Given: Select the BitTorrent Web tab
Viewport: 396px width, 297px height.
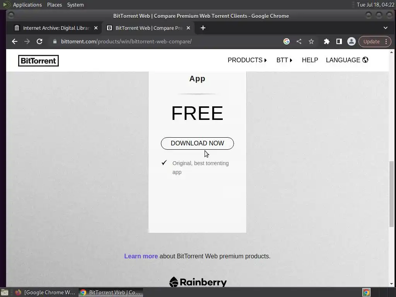Looking at the screenshot, I should [x=148, y=28].
